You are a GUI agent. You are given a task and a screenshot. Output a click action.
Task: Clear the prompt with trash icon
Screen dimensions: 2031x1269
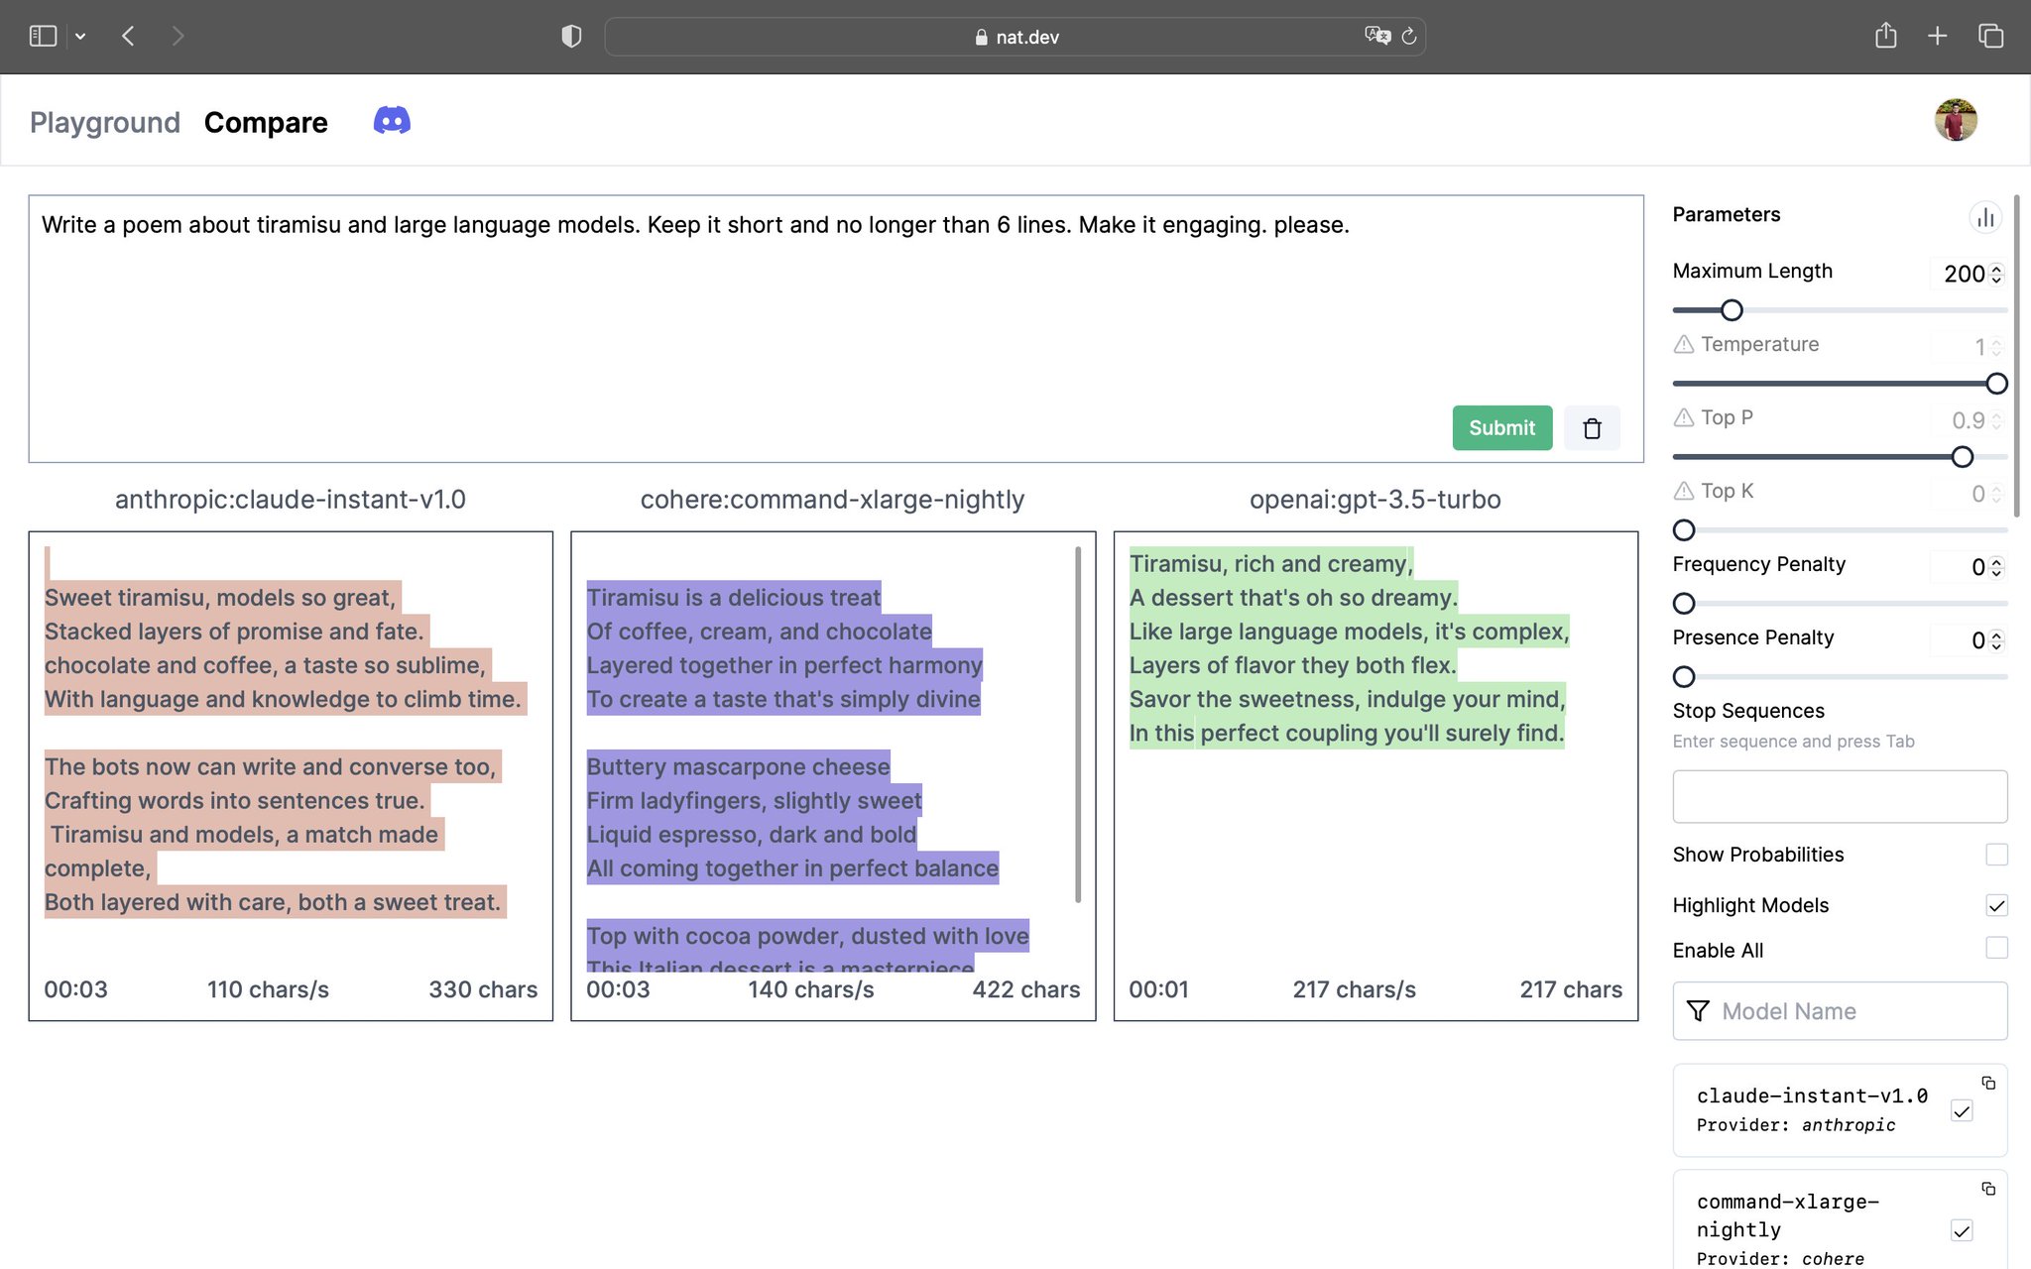(1592, 428)
